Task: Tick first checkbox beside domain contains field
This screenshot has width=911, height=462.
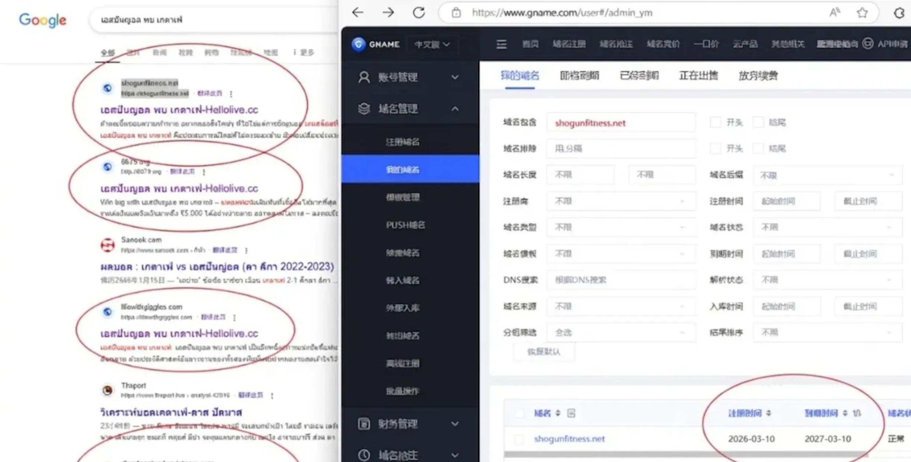Action: coord(715,122)
